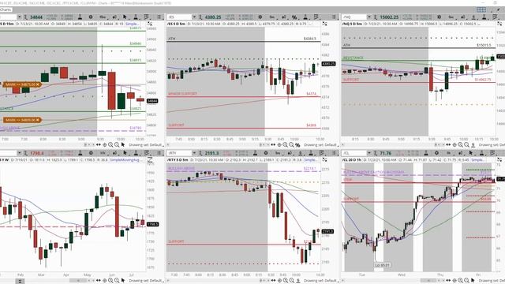
Task: Expand the /ES symbol dropdown
Action: coord(194,17)
